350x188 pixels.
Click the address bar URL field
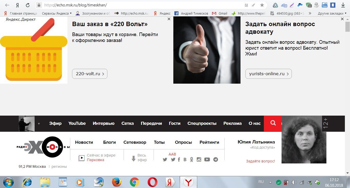point(141,5)
